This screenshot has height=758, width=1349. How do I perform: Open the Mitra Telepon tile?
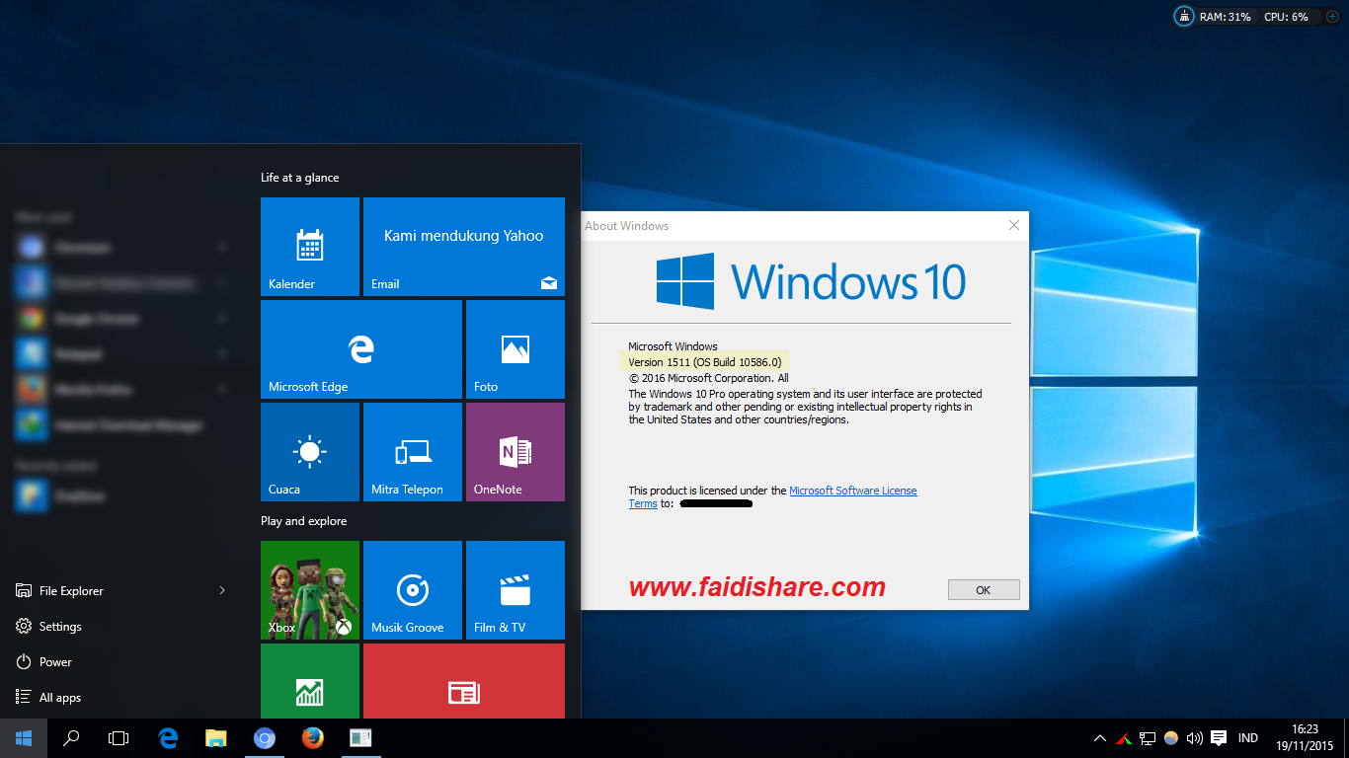coord(412,452)
